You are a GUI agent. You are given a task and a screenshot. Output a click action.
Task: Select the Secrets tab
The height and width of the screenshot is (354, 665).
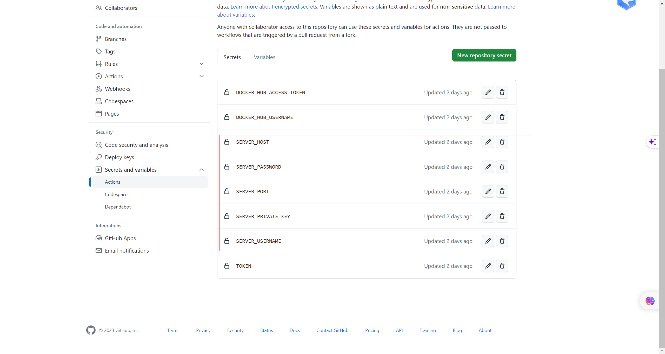(232, 57)
